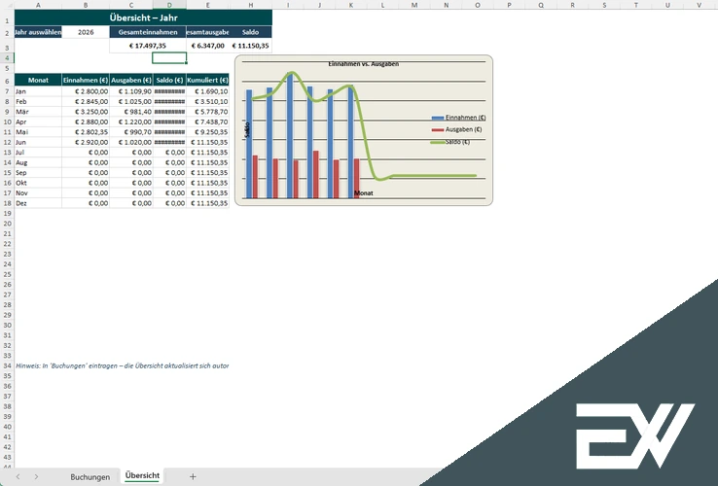Click the Einnahmen (€) table header
Viewport: 718px width, 486px height.
pos(86,80)
